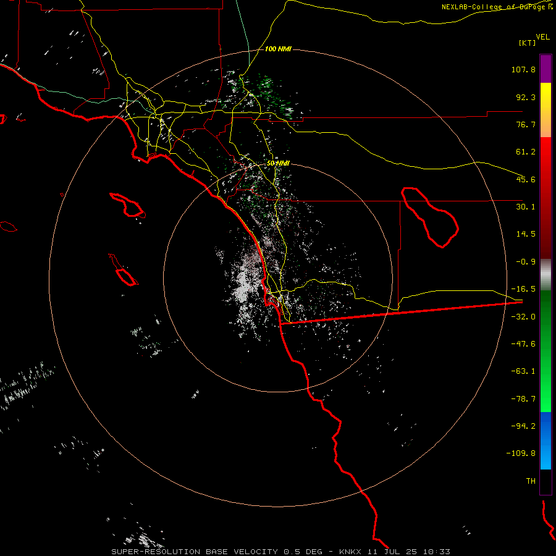Click the -109.8 velocity scale value
Viewport: 556px width, 556px height.
tap(521, 453)
